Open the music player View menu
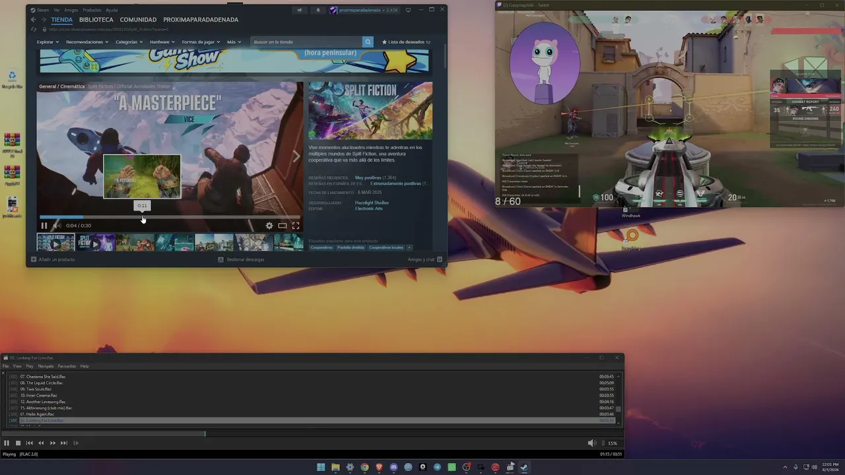Screen dimensions: 845x475 pyautogui.click(x=17, y=366)
